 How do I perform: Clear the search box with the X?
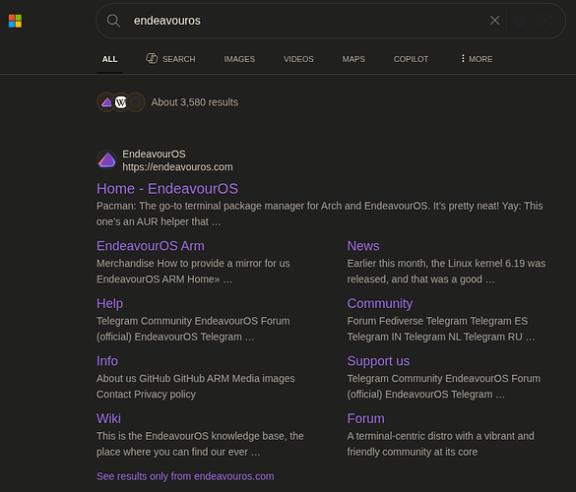pos(494,21)
